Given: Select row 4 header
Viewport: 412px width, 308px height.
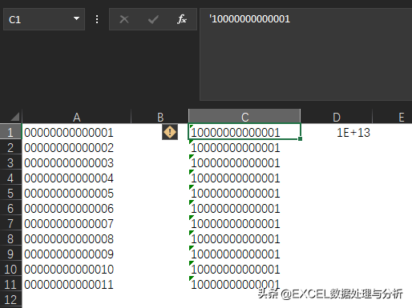Looking at the screenshot, I should click(10, 178).
